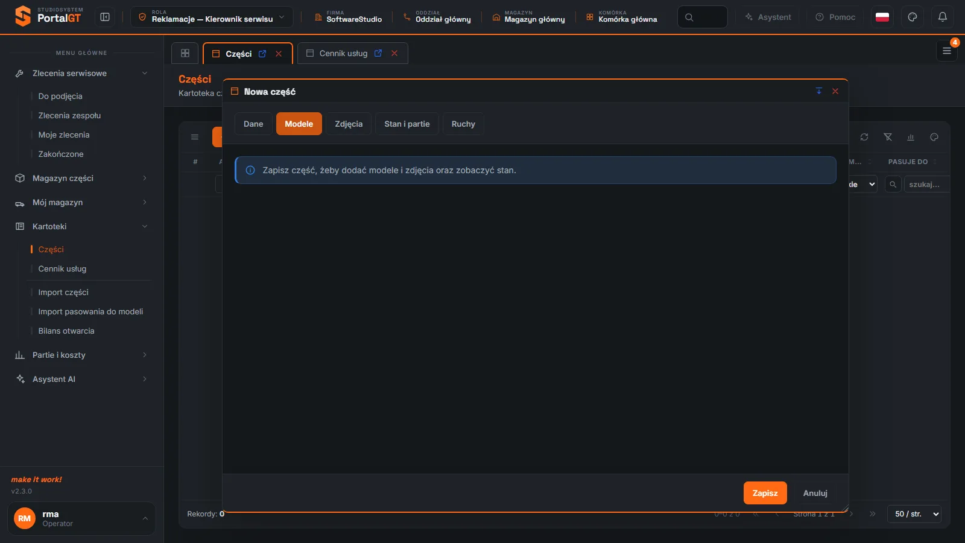The height and width of the screenshot is (543, 965).
Task: Clear table filters icon
Action: pyautogui.click(x=888, y=137)
